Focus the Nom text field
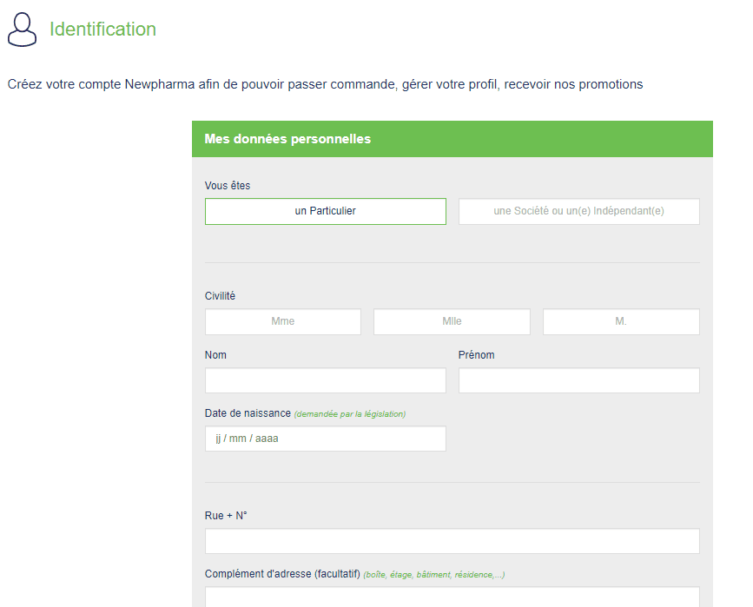Image resolution: width=753 pixels, height=607 pixels. pyautogui.click(x=326, y=380)
